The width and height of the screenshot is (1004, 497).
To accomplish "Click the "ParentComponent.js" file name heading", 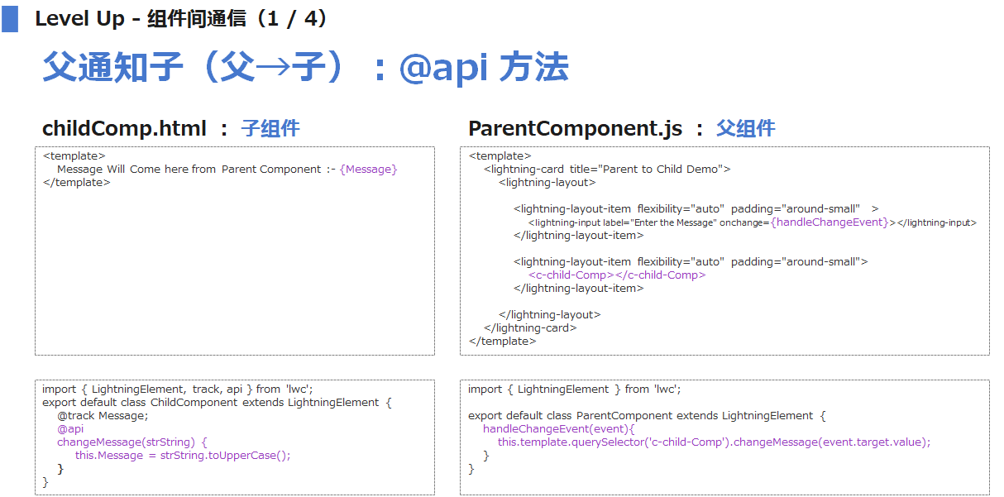I will [575, 128].
